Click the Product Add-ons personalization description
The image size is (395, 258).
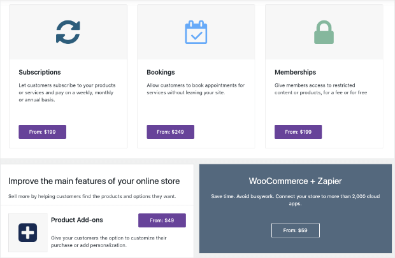pyautogui.click(x=109, y=241)
